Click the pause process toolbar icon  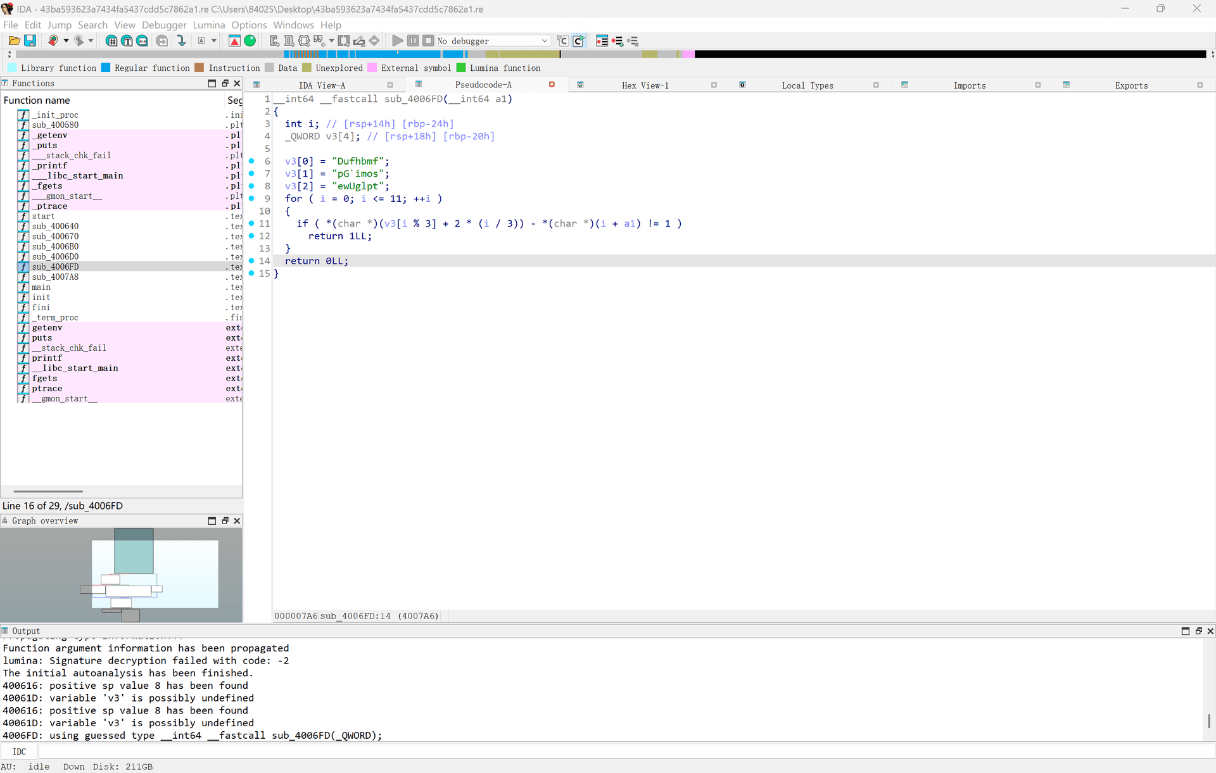tap(413, 41)
